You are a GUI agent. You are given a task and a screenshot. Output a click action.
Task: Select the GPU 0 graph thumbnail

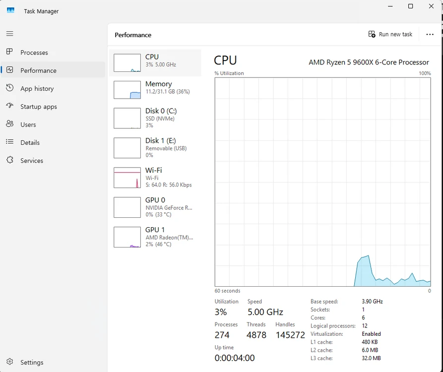click(x=127, y=207)
